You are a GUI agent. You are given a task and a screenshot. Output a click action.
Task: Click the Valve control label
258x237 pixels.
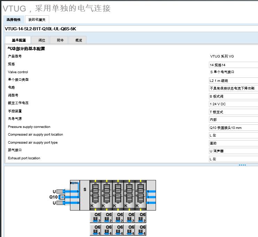(18, 72)
